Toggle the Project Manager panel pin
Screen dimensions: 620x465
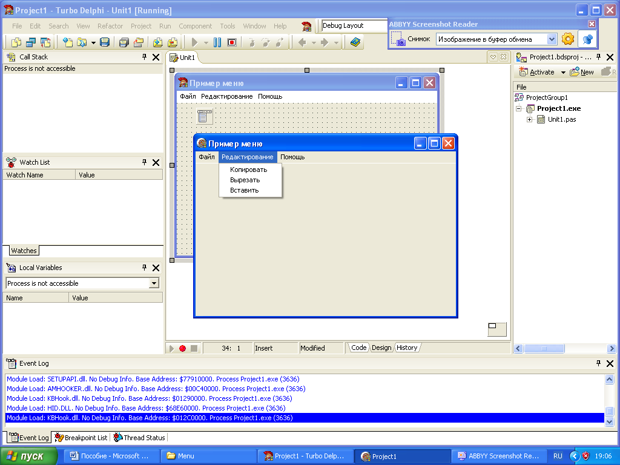[598, 57]
